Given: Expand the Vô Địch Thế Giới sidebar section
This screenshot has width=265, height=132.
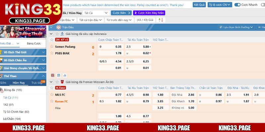Looking at the screenshot, I should pos(23,52).
